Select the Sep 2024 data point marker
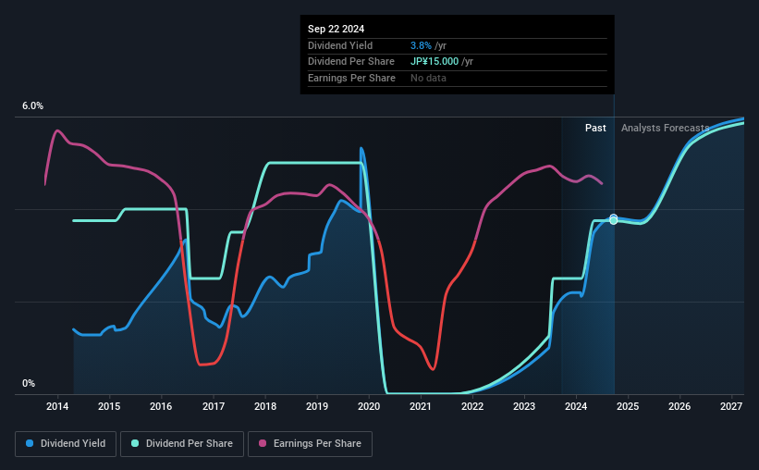Image resolution: width=759 pixels, height=470 pixels. coord(614,219)
